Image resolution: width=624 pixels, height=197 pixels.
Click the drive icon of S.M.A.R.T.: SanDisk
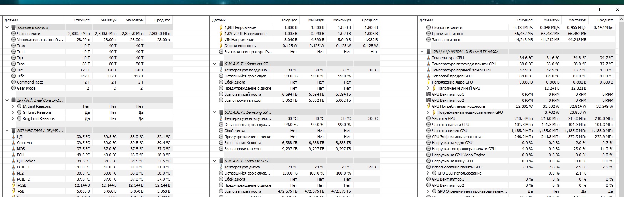(221, 161)
